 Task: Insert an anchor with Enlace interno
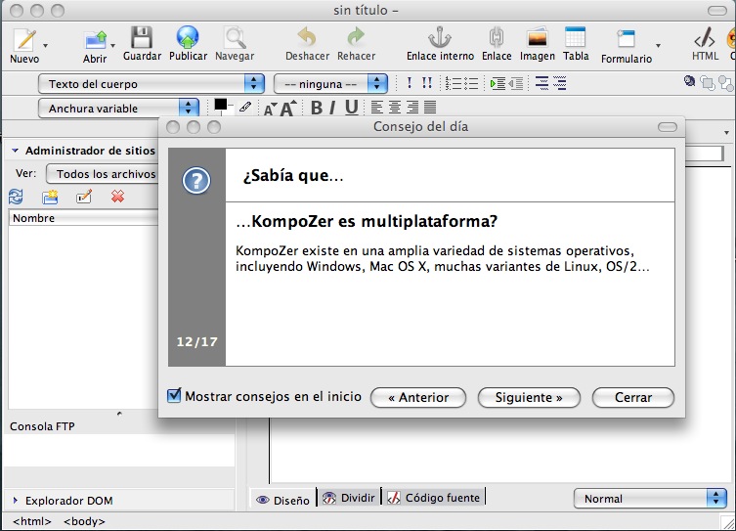tap(440, 44)
